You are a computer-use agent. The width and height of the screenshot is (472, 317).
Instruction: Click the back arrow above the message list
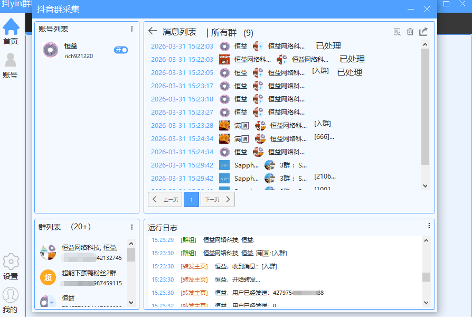click(153, 32)
